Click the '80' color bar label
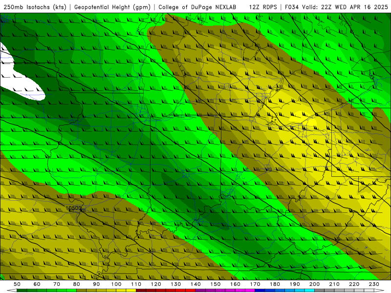Screen dimensions: 391x293 77,284
